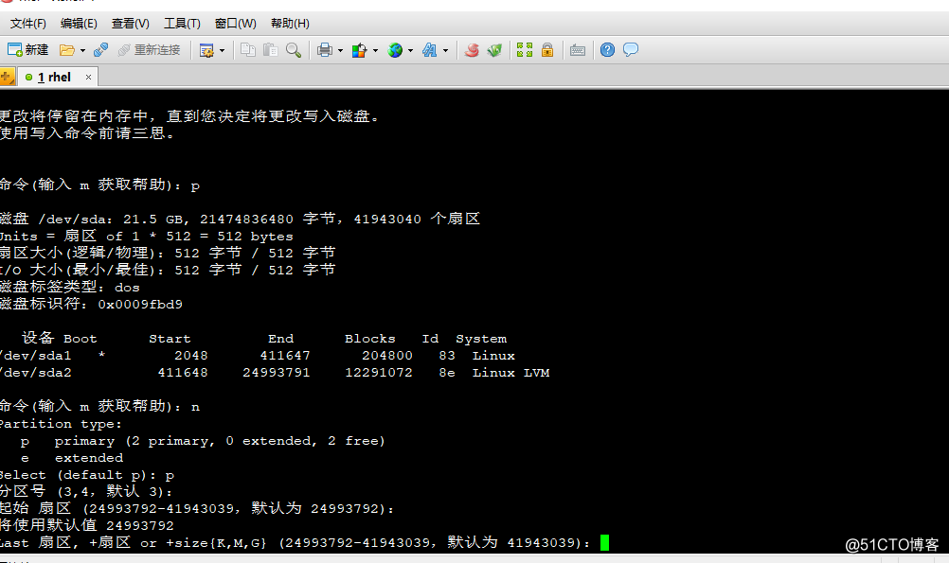The height and width of the screenshot is (563, 949).
Task: Click the globe encoding icon
Action: pos(395,50)
